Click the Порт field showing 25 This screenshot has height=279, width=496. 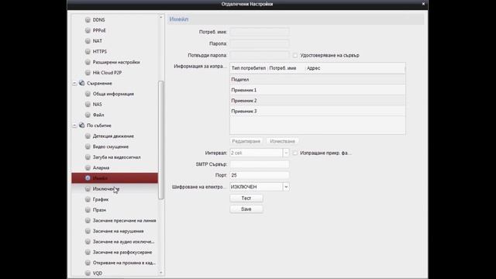click(260, 175)
